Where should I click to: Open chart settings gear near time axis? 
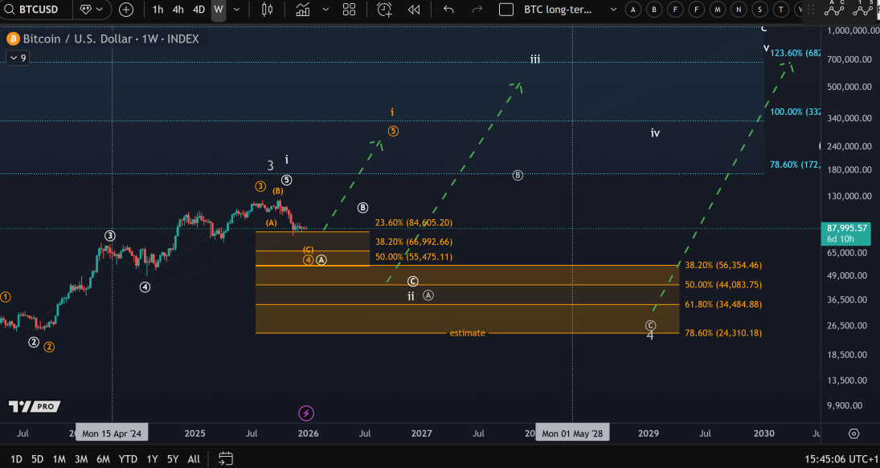point(853,433)
